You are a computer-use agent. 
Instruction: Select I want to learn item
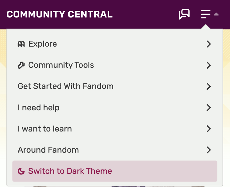(45, 129)
